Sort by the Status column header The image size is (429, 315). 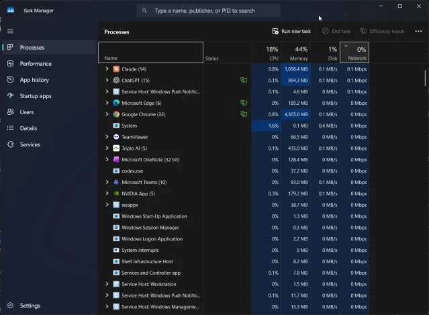pyautogui.click(x=228, y=52)
